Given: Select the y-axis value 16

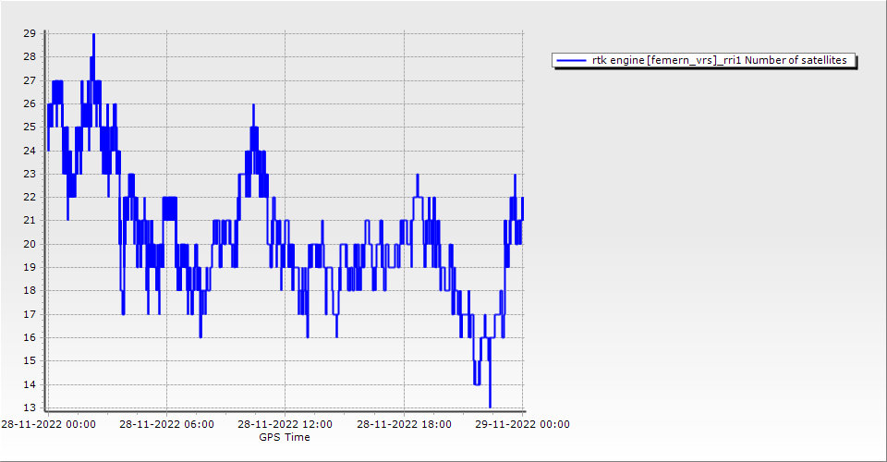Looking at the screenshot, I should click(30, 337).
